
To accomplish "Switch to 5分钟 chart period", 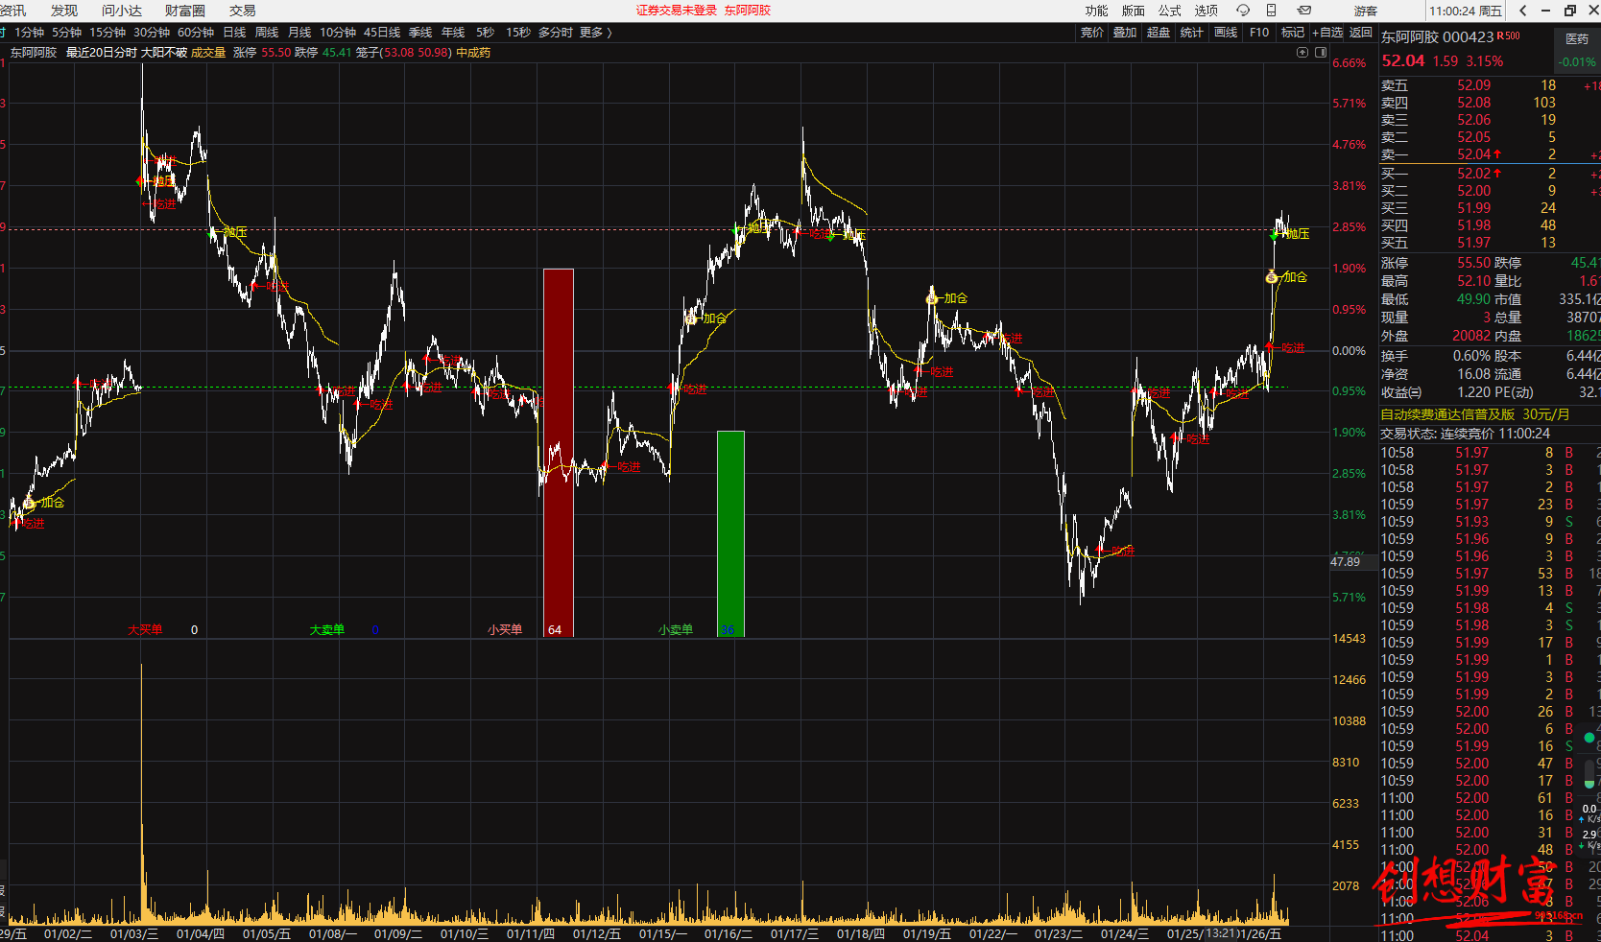I will 67,33.
